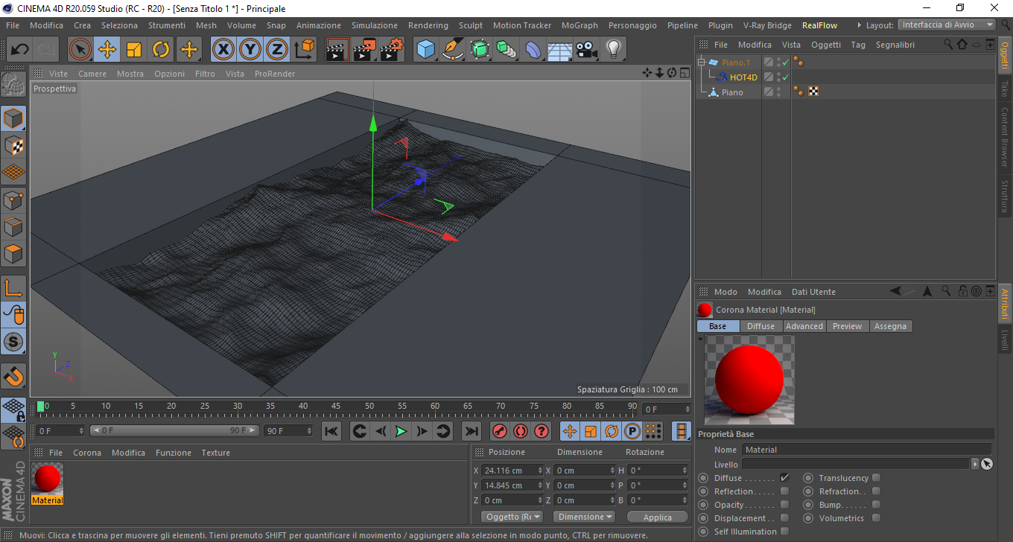The height and width of the screenshot is (542, 1013).
Task: Open the Dimensione dropdown in coordinates
Action: coord(585,517)
